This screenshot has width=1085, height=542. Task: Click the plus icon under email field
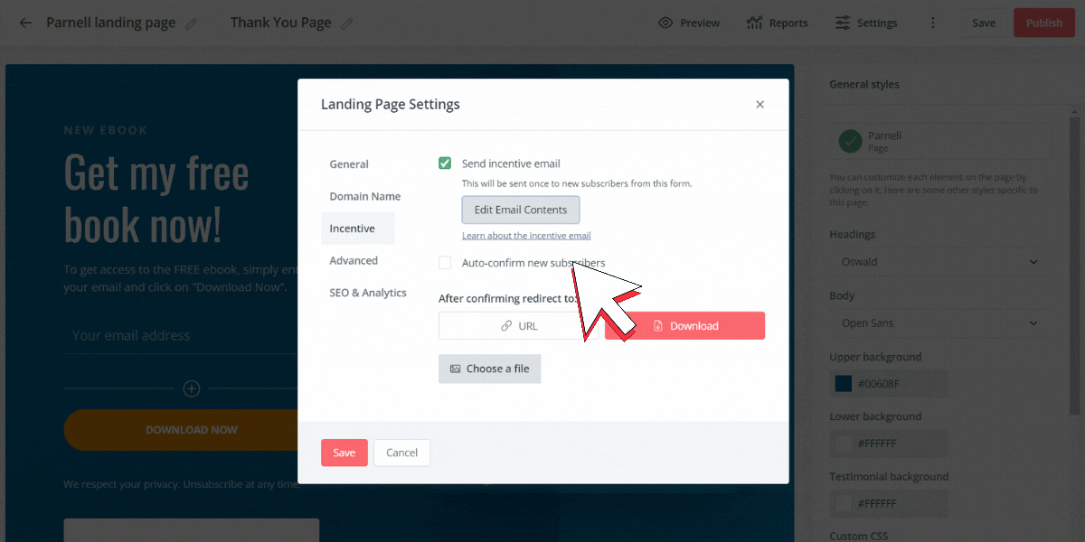tap(192, 388)
